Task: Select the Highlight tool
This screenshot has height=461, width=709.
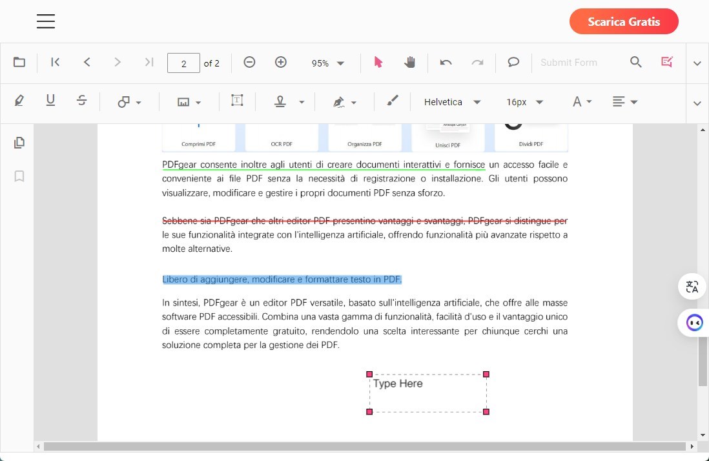Action: [x=19, y=101]
